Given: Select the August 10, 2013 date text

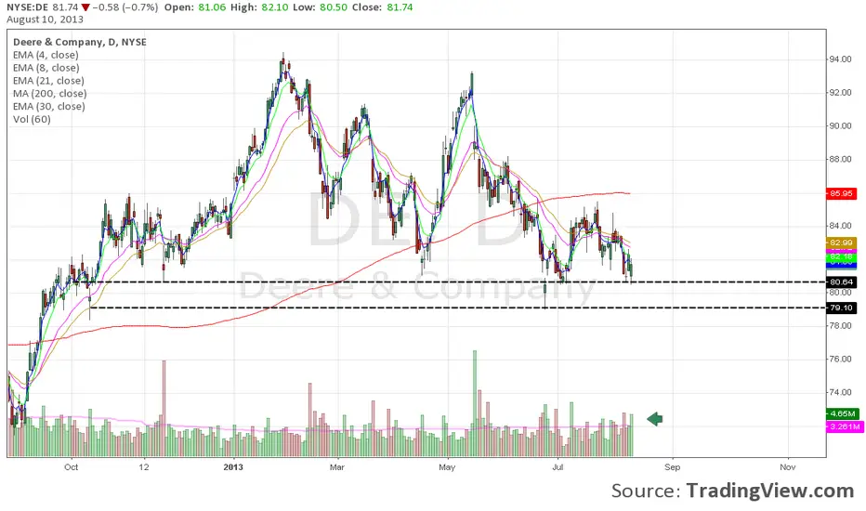Looking at the screenshot, I should click(x=46, y=20).
